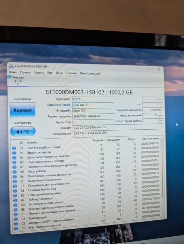This screenshot has height=244, width=184.
Task: Click status icon for attribute C5
Action: click(x=16, y=228)
